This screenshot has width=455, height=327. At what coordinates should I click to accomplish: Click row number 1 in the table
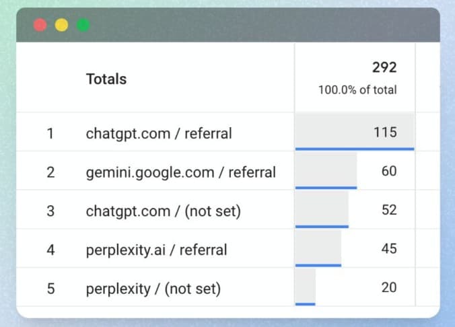click(50, 133)
